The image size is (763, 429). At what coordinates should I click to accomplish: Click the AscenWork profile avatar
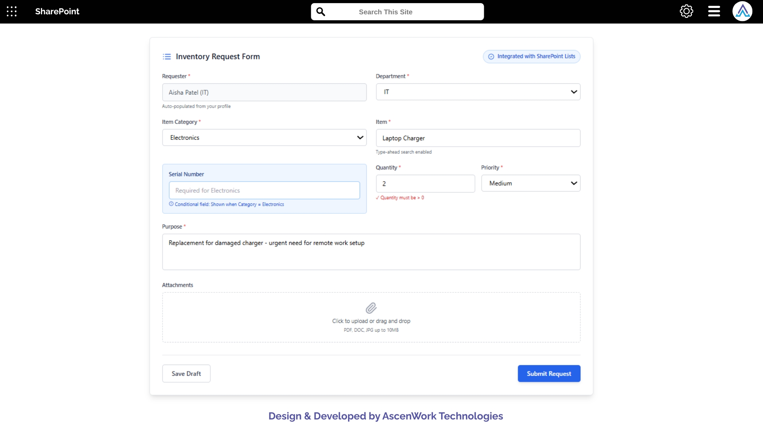pos(743,11)
